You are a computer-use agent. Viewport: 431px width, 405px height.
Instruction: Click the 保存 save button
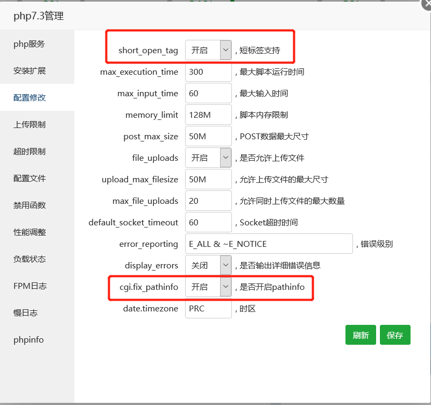point(394,335)
